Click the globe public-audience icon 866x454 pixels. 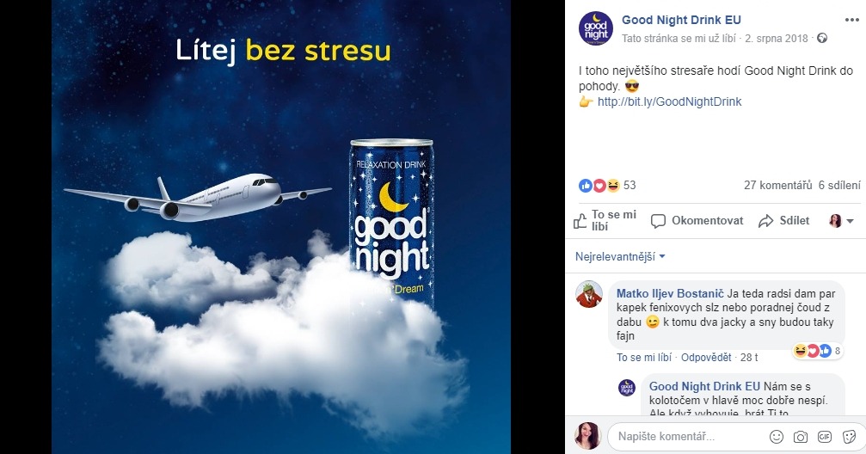coord(822,38)
